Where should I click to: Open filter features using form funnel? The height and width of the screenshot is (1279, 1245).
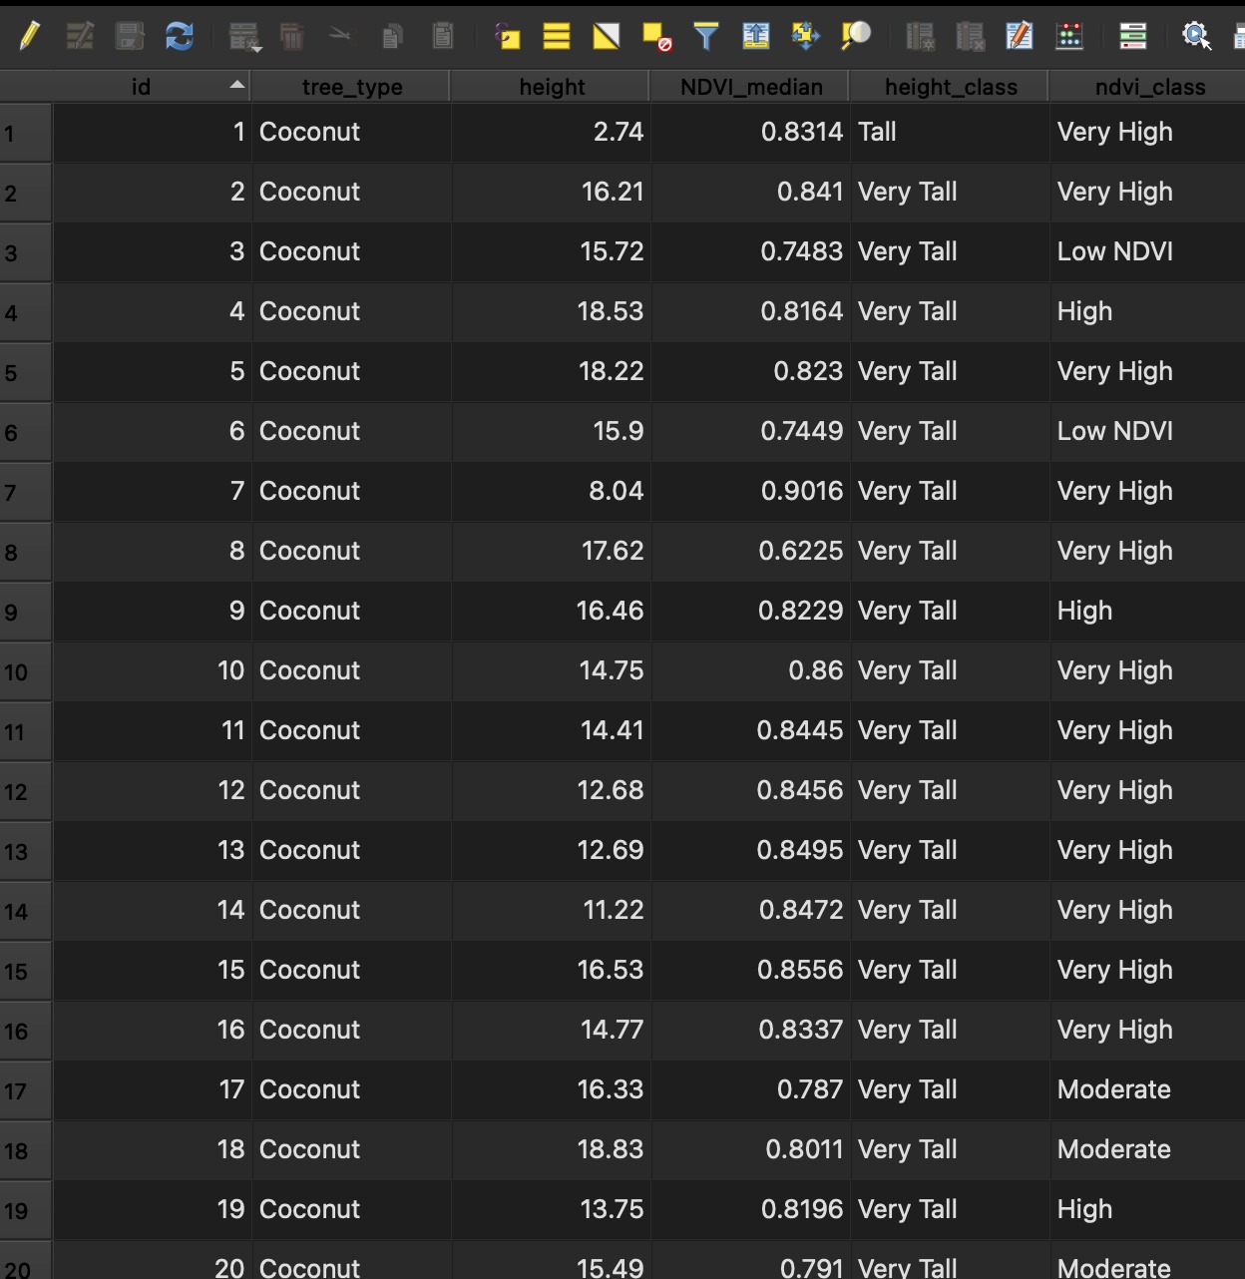point(706,37)
